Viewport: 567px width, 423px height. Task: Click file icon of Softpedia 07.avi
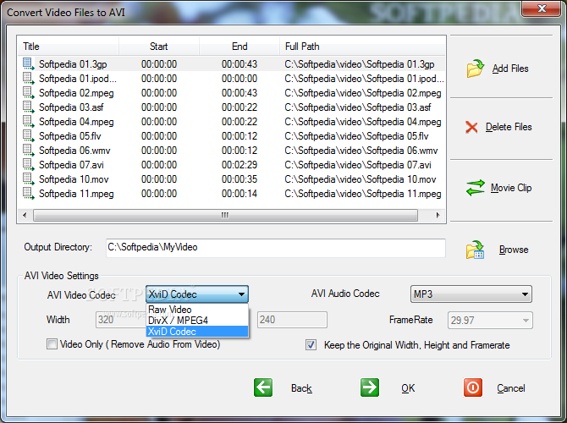point(29,165)
